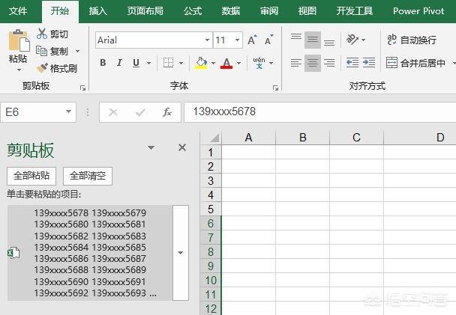The image size is (456, 315).
Task: Open the 文件 menu tab
Action: [18, 11]
